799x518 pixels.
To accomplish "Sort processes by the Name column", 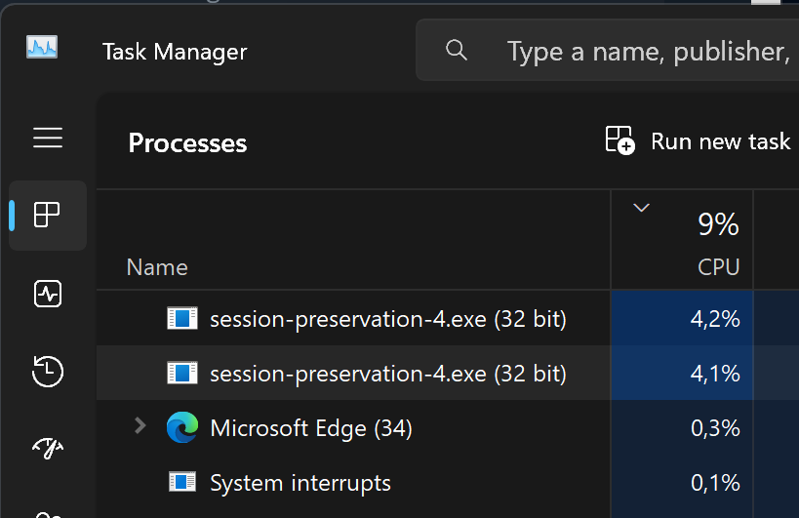I will coord(157,267).
